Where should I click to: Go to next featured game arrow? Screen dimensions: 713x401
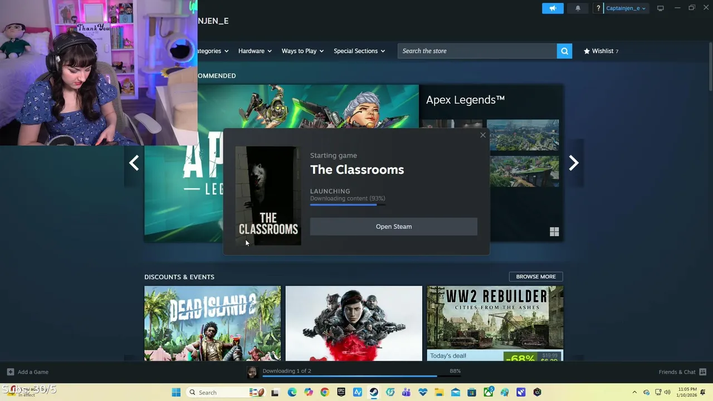pos(574,163)
